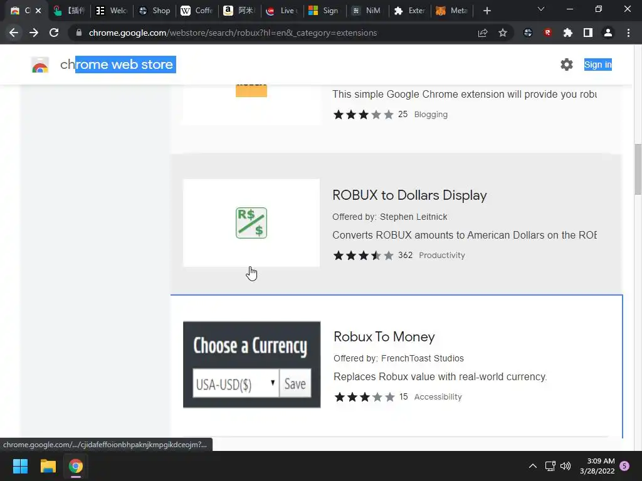Click the lock icon for site information
The width and height of the screenshot is (642, 481).
(x=79, y=33)
